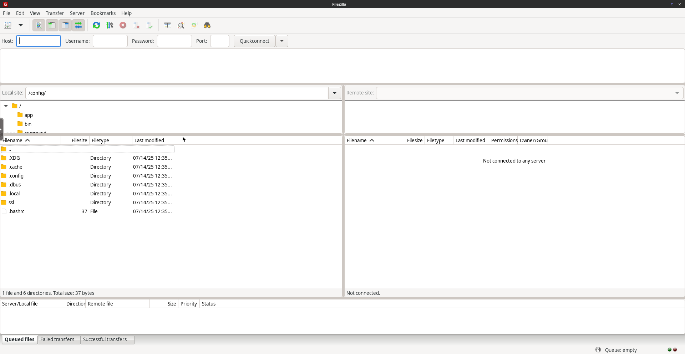
Task: Open the Site Manager dropdown arrow
Action: click(21, 25)
